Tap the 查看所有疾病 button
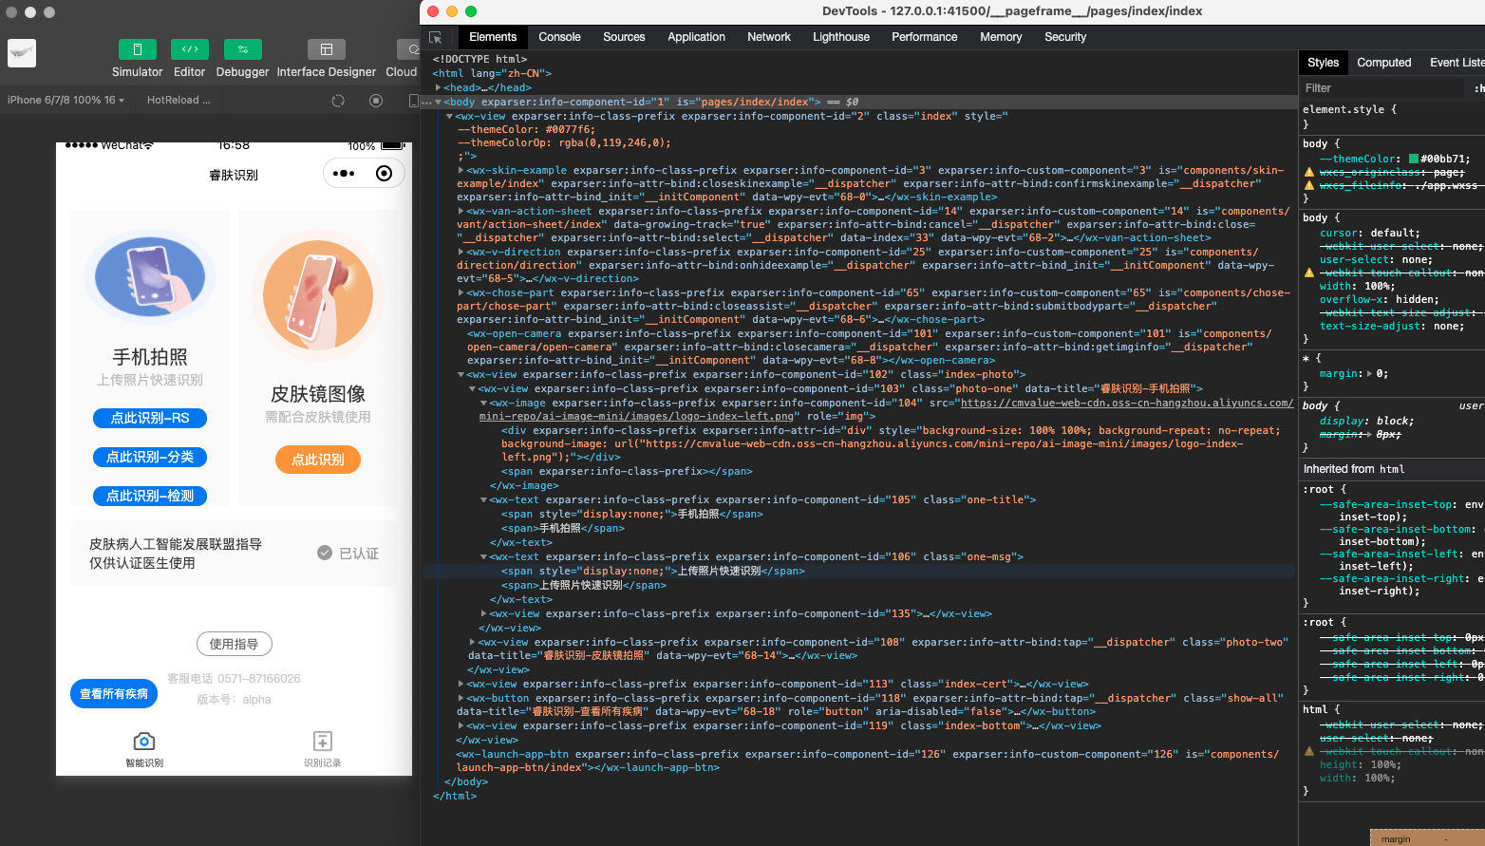Viewport: 1485px width, 846px height. (x=114, y=694)
